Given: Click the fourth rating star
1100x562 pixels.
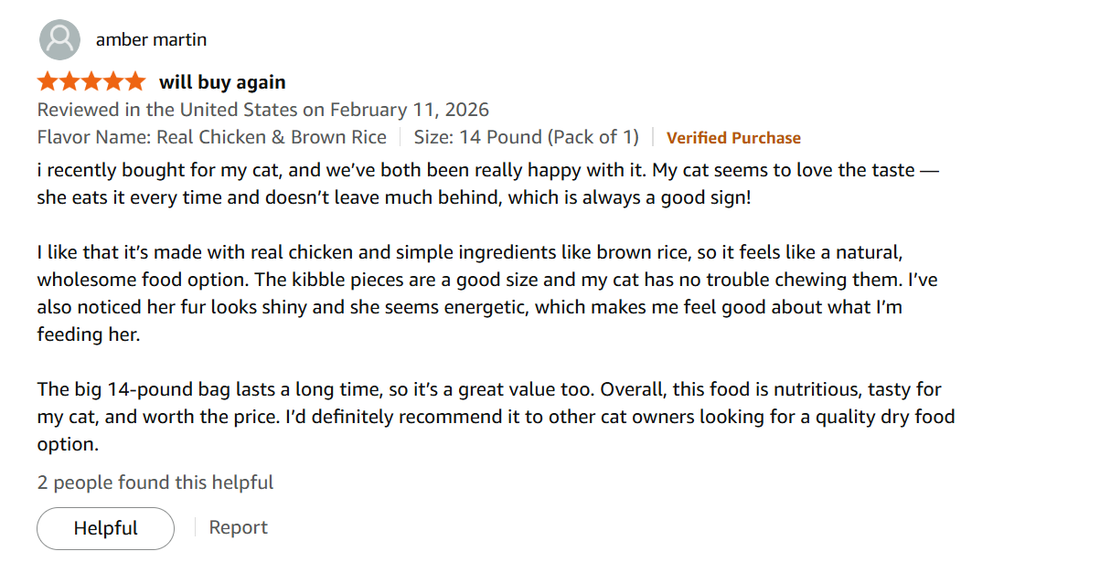Looking at the screenshot, I should [114, 80].
